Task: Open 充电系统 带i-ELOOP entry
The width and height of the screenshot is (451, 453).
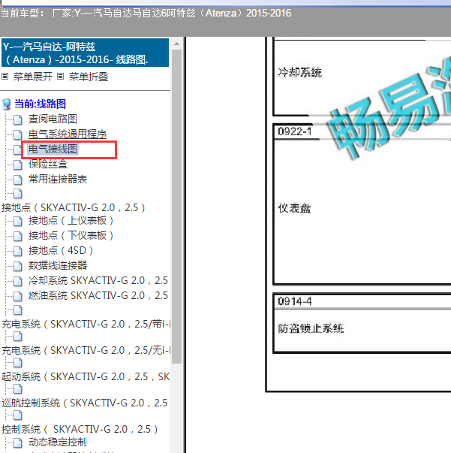Action: coord(86,324)
